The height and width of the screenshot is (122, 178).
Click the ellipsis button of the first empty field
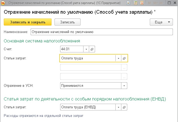click(x=124, y=67)
